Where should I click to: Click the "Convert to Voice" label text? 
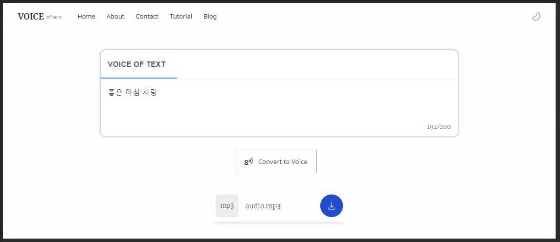click(x=283, y=161)
